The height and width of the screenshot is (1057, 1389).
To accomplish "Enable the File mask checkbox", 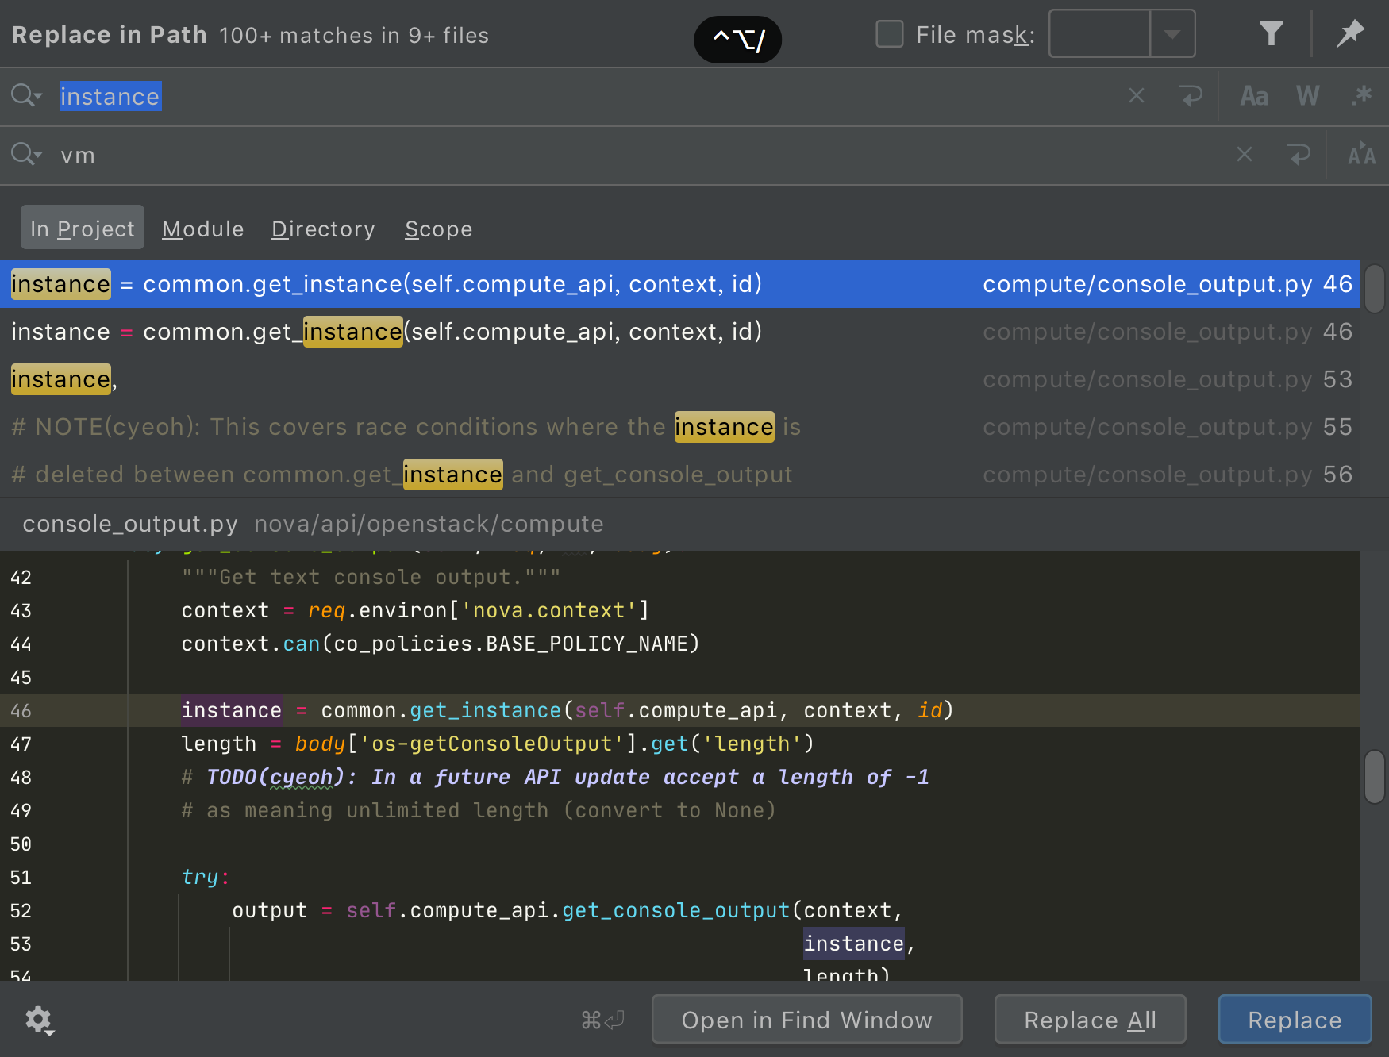I will click(889, 34).
